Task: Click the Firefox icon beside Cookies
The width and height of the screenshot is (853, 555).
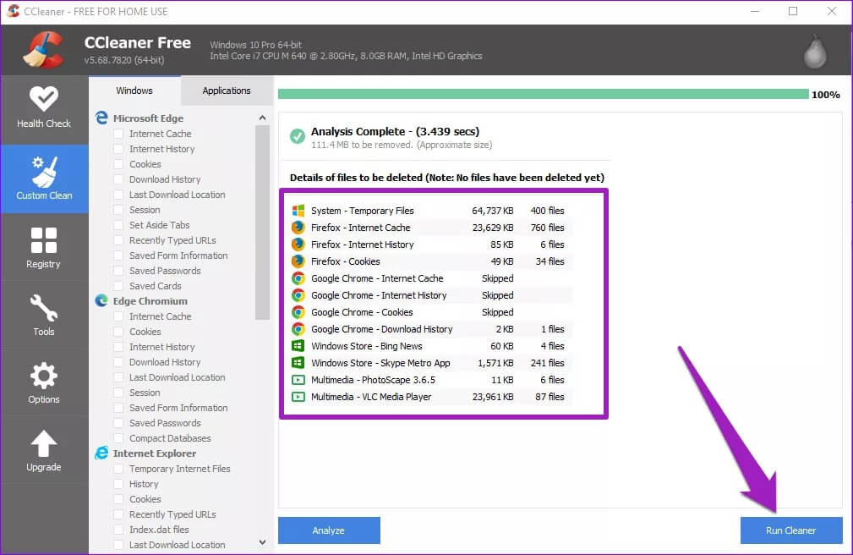Action: pyautogui.click(x=298, y=261)
